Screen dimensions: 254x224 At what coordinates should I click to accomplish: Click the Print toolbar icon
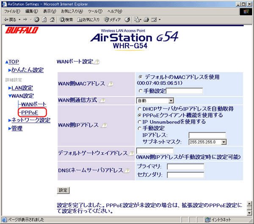(x=146, y=19)
